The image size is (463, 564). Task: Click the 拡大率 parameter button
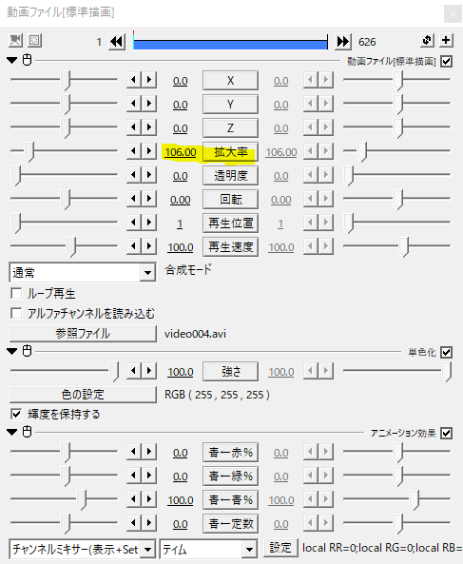[x=230, y=152]
